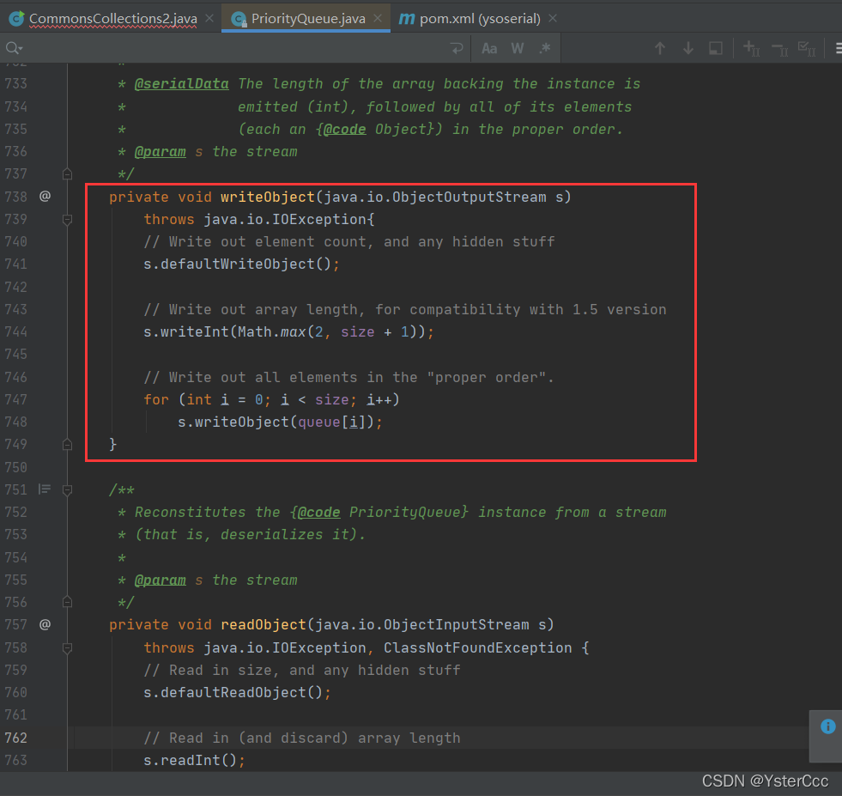The width and height of the screenshot is (842, 796).
Task: Click the purple 'size' field on line 744
Action: [x=358, y=332]
